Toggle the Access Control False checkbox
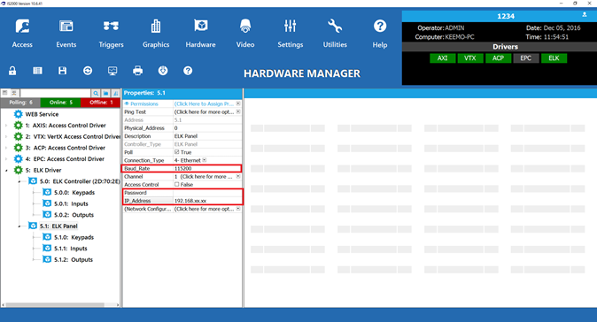Viewport: 597px width, 322px height. [176, 184]
